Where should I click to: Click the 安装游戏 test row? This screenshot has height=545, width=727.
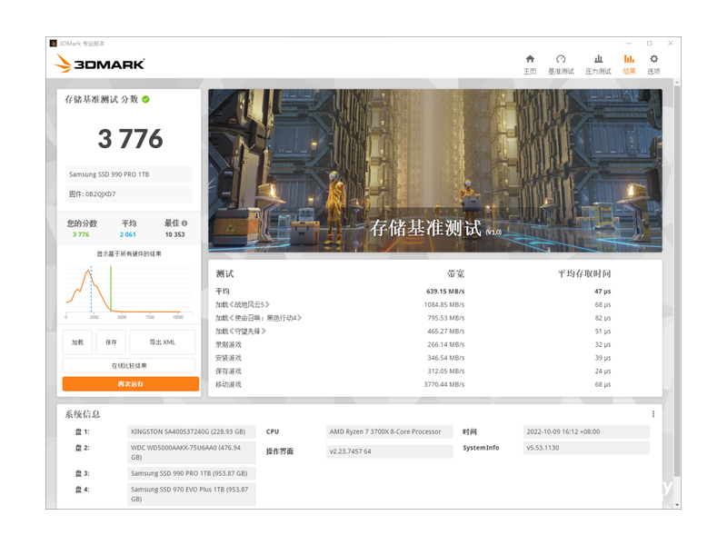[x=413, y=358]
